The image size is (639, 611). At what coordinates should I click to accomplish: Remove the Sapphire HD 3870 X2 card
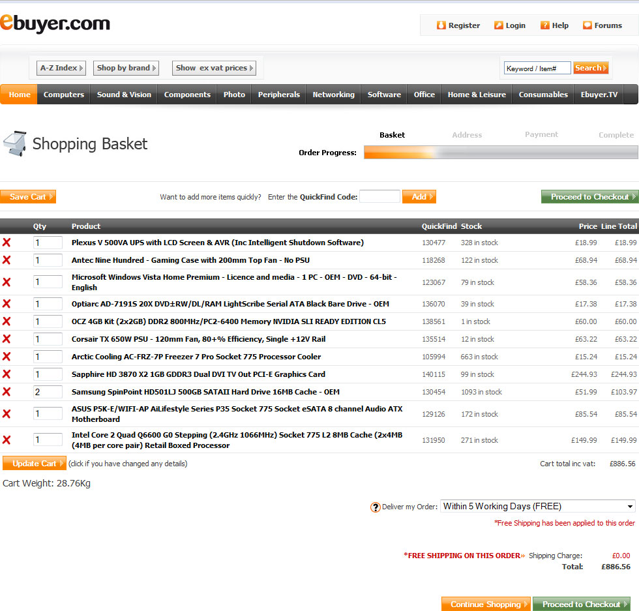[7, 374]
